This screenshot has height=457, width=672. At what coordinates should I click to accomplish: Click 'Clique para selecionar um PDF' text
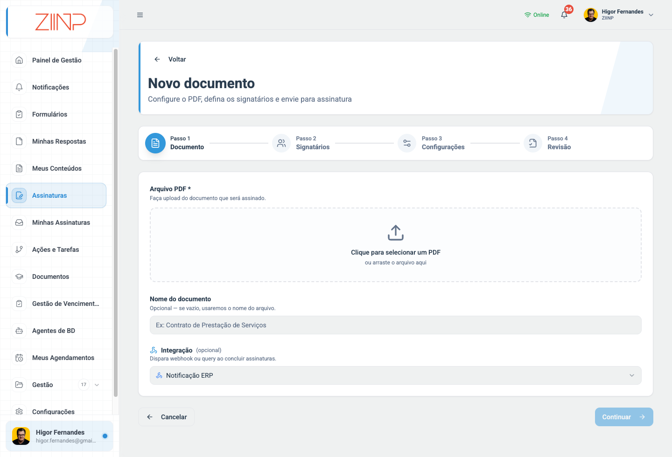(x=396, y=252)
